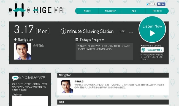Like the page with Facebook button
Viewport: 179px width, 106px height.
161,4
